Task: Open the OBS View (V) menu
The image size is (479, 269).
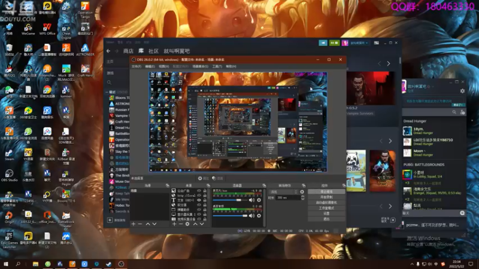Action: pos(163,66)
